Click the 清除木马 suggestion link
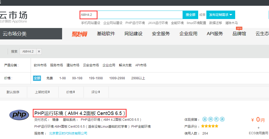Screen dimensions: 269x139 point(231,23)
